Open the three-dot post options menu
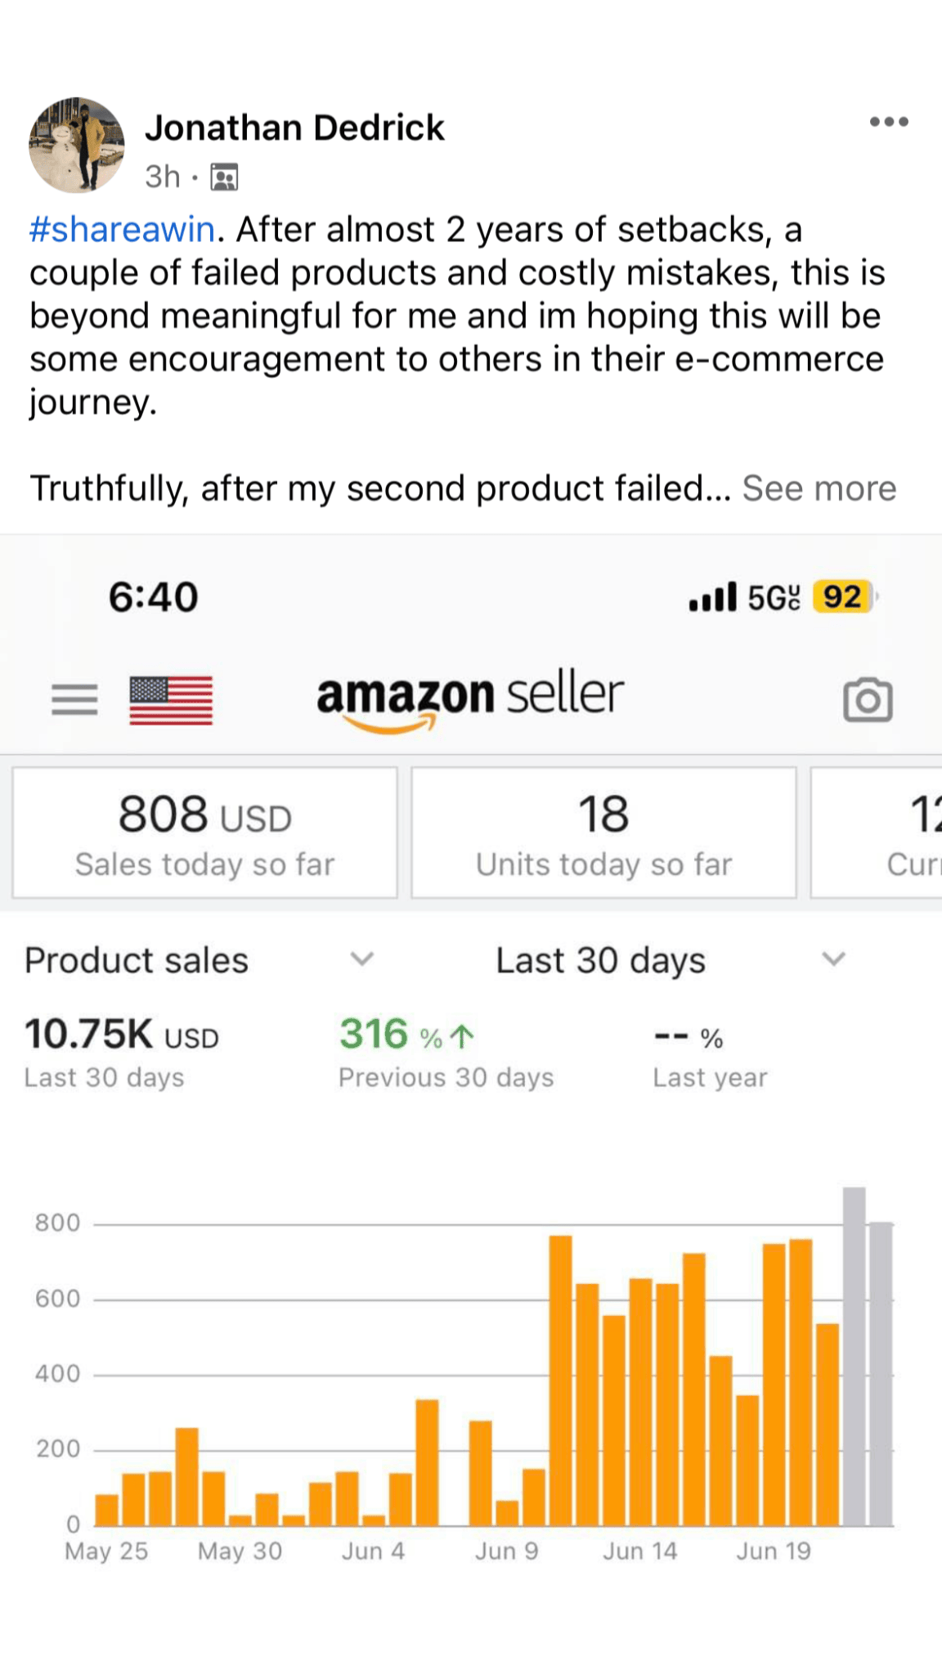The image size is (942, 1675). coord(888,122)
